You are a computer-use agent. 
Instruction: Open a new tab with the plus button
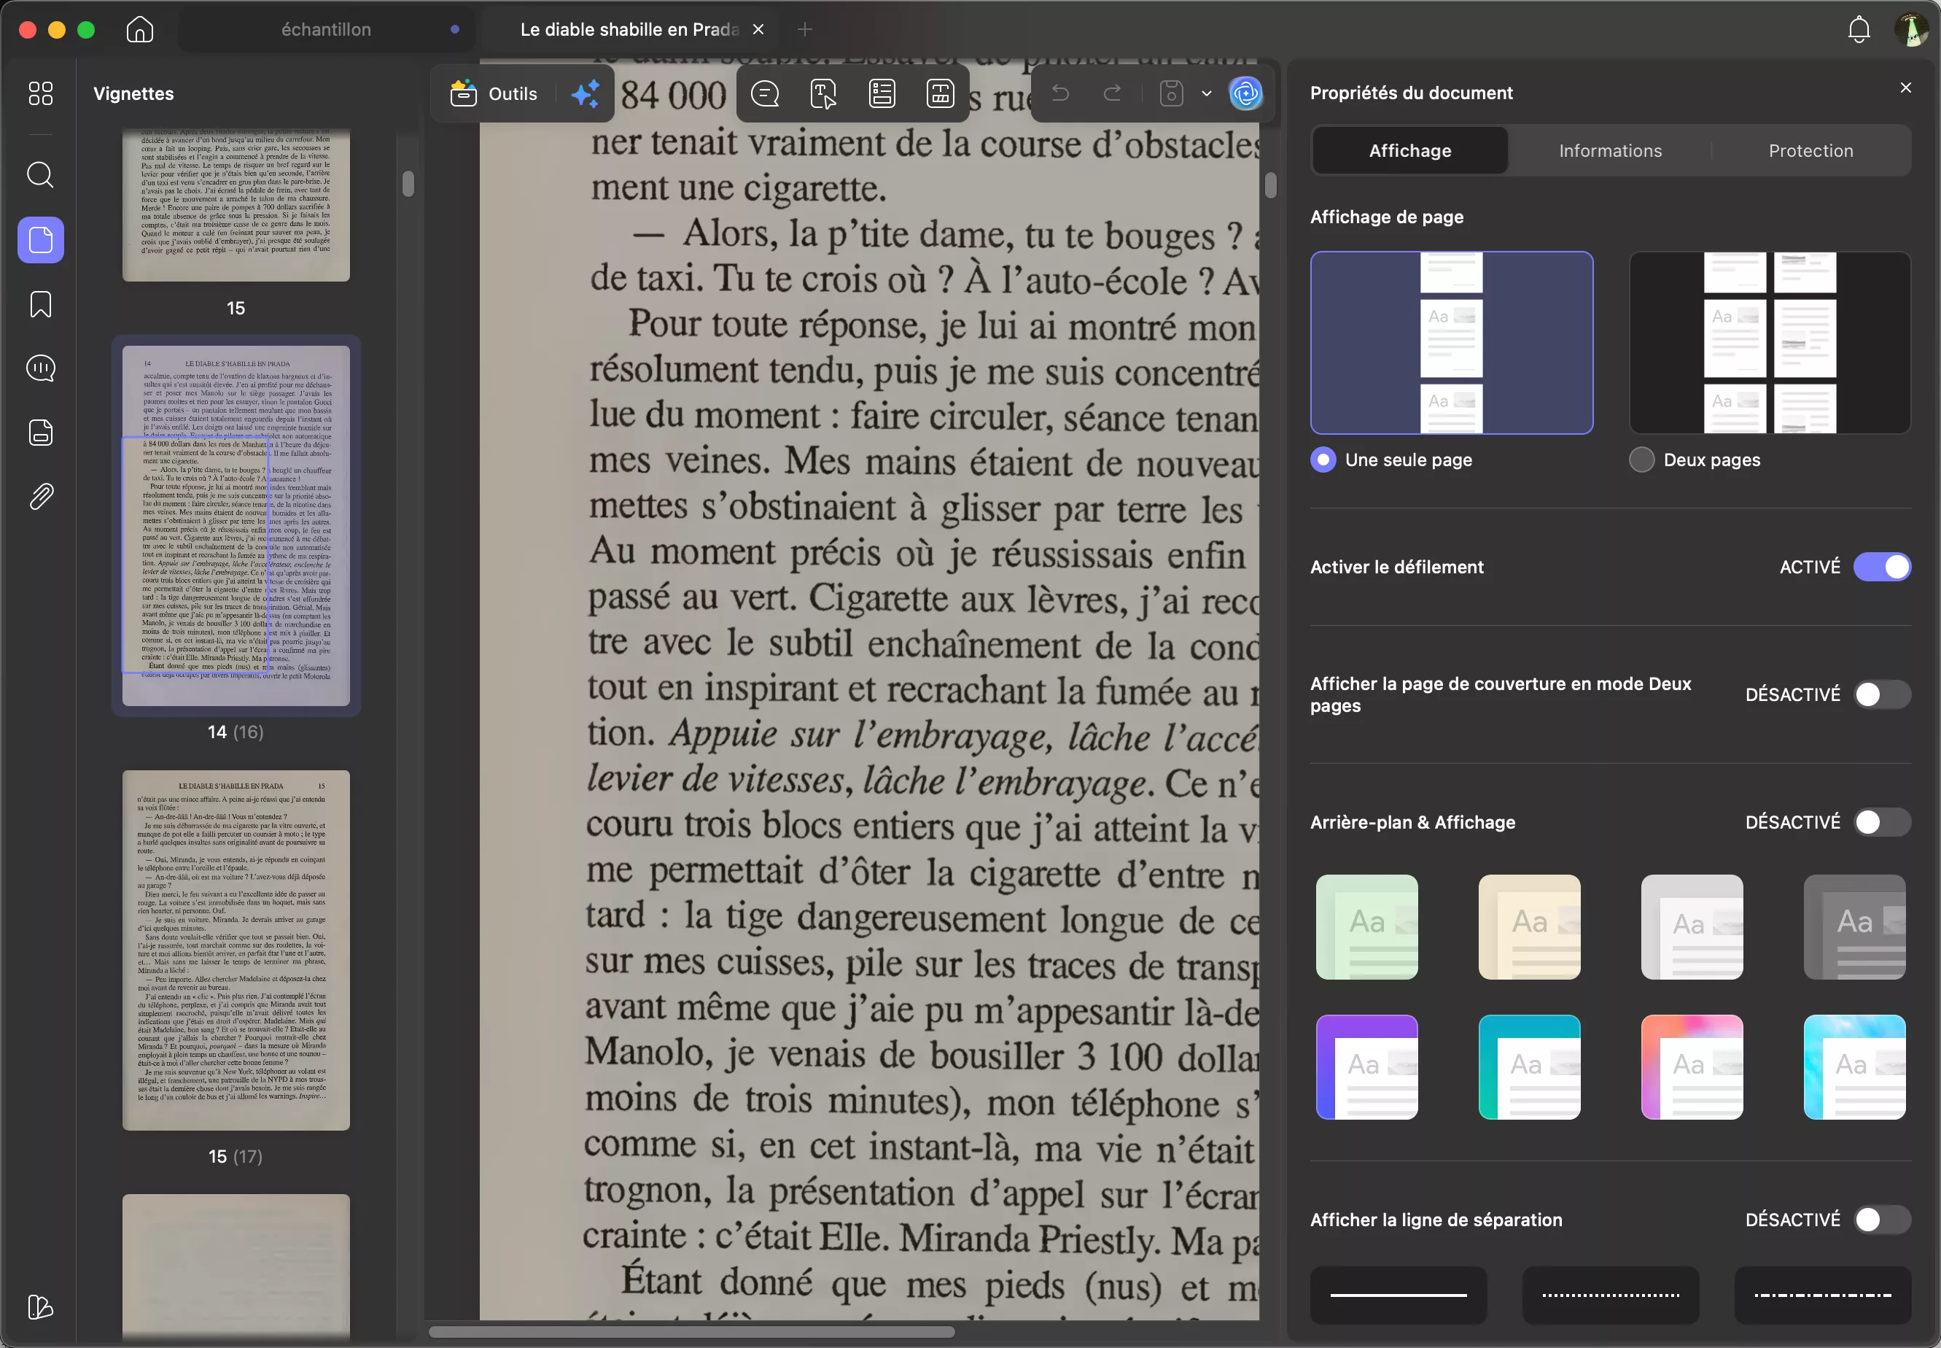(804, 30)
